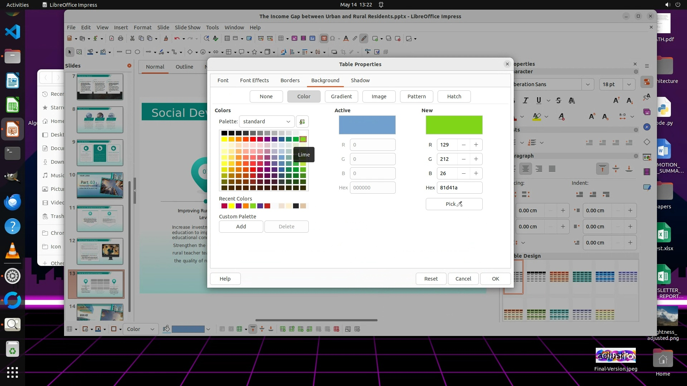This screenshot has width=687, height=386.
Task: Click the Hex input field for New color
Action: 459,188
